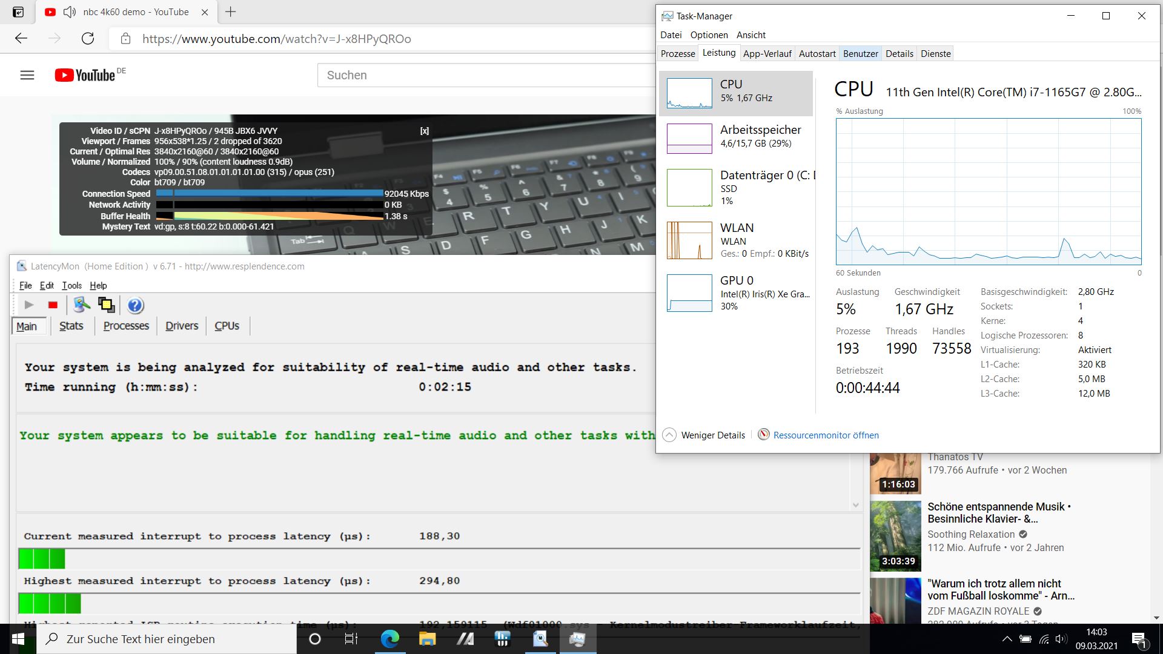Viewport: 1163px width, 654px height.
Task: Open the Details tab in Task Manager
Action: pyautogui.click(x=899, y=53)
